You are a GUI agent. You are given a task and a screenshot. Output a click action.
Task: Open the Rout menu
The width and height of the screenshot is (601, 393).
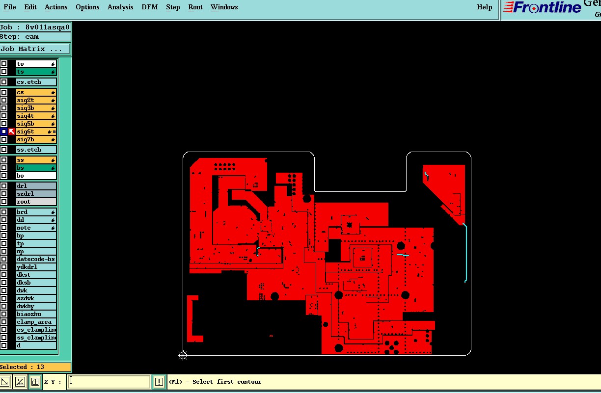(195, 7)
